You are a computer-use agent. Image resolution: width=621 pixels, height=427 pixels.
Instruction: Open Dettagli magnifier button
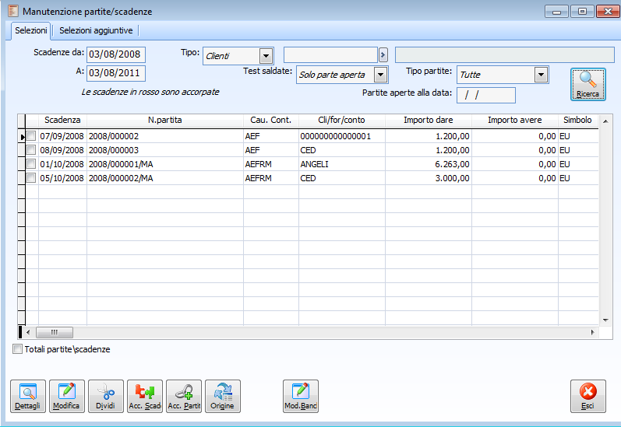[28, 396]
